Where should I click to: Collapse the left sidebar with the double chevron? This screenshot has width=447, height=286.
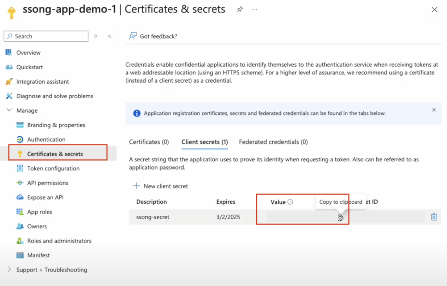point(109,36)
